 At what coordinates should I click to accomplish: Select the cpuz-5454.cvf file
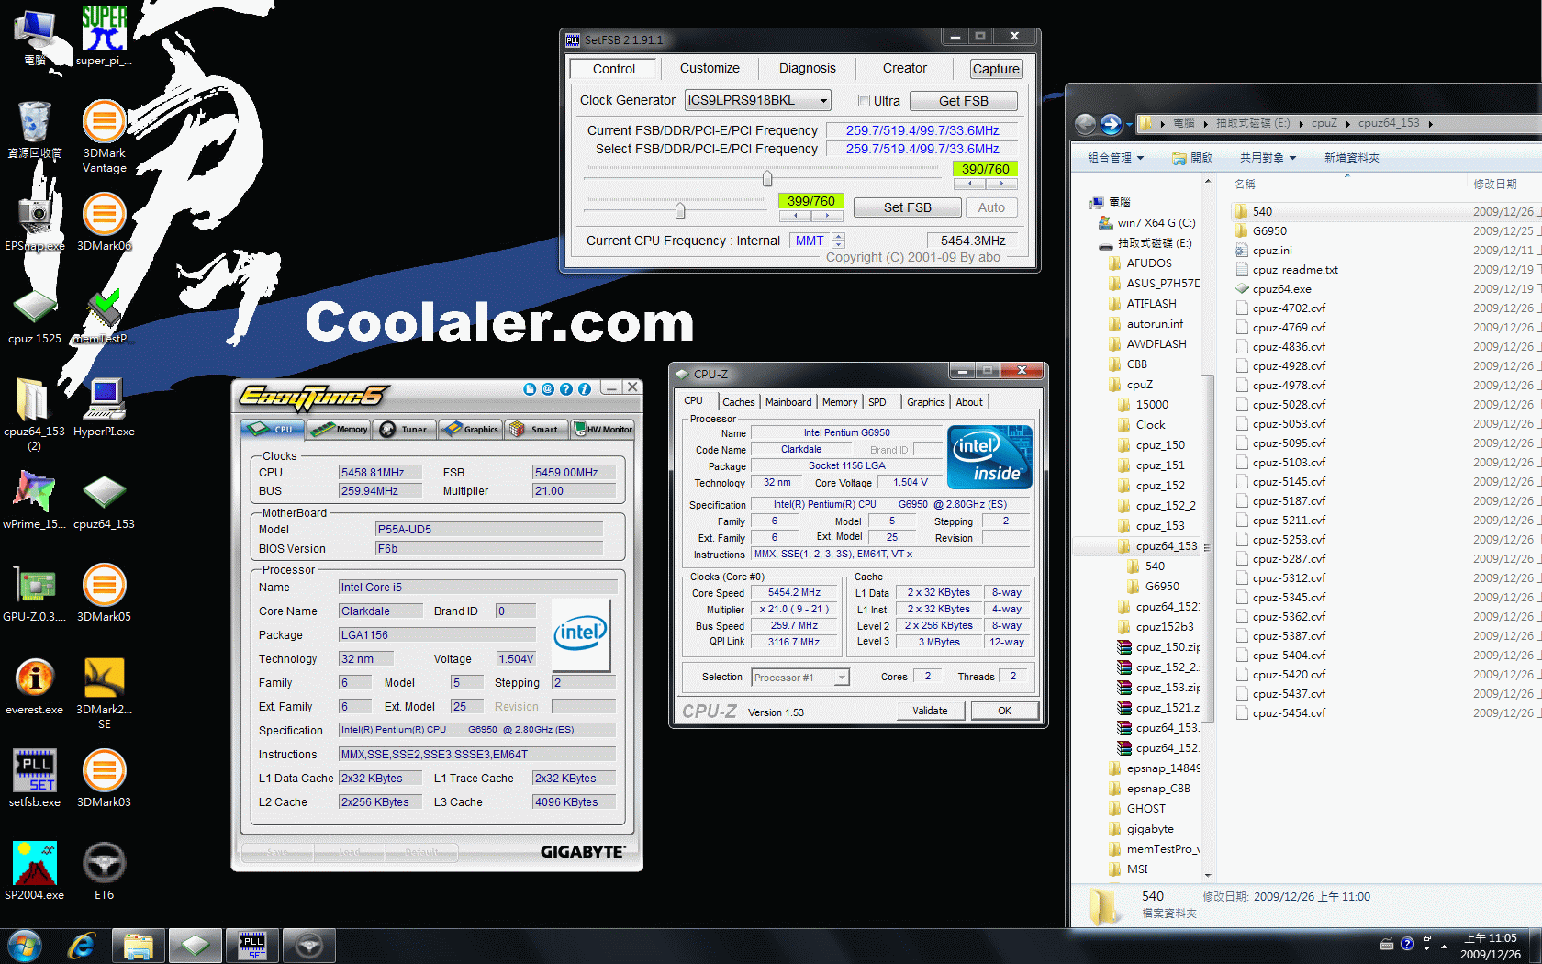click(x=1289, y=713)
